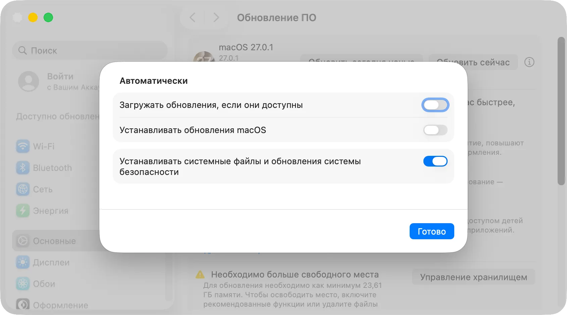Click the warning triangle near storage message
This screenshot has width=567, height=315.
click(x=200, y=275)
